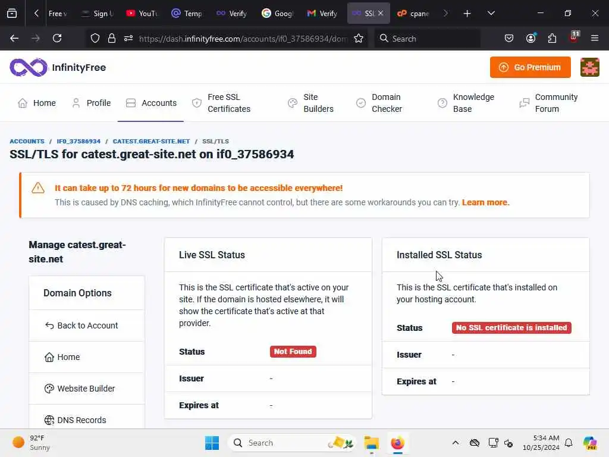This screenshot has height=457, width=609.
Task: Open the Pocket save icon
Action: pyautogui.click(x=509, y=38)
